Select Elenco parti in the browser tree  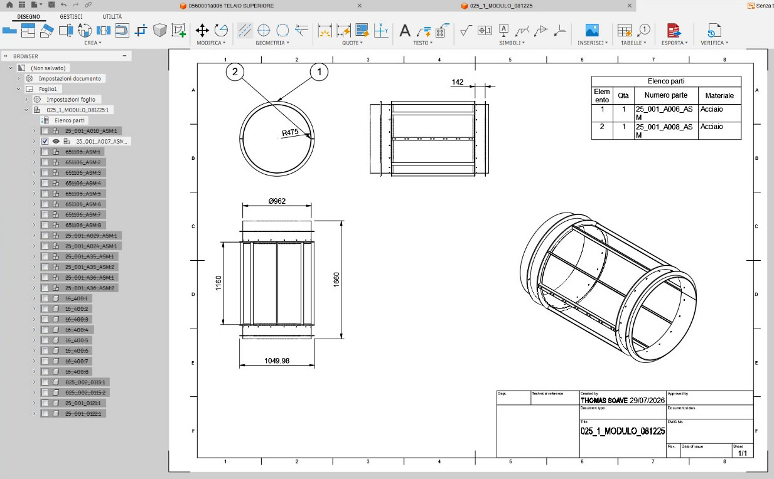tap(70, 120)
